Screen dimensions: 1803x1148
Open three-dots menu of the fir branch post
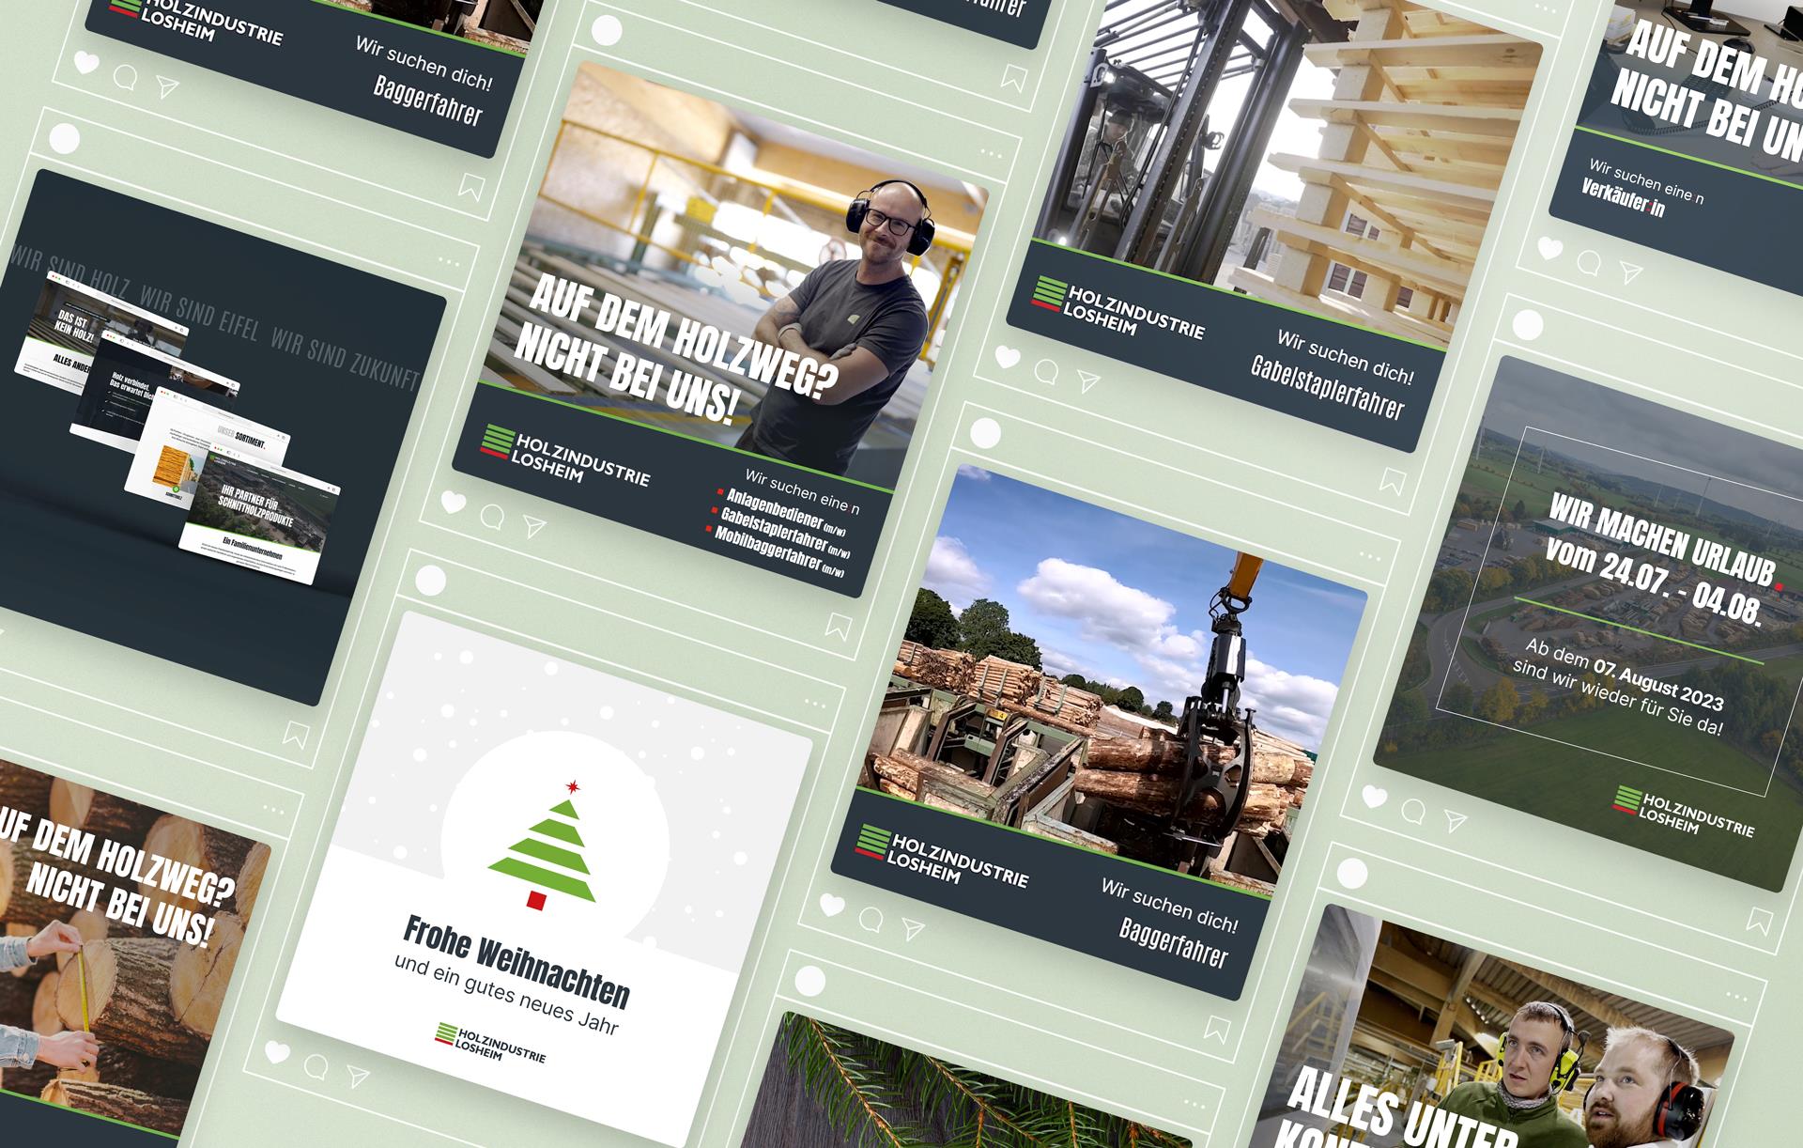[1194, 1106]
